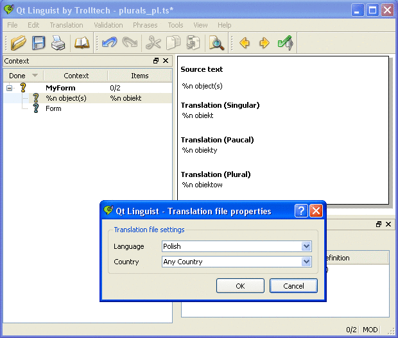Select the MyForm context row

pyautogui.click(x=87, y=88)
